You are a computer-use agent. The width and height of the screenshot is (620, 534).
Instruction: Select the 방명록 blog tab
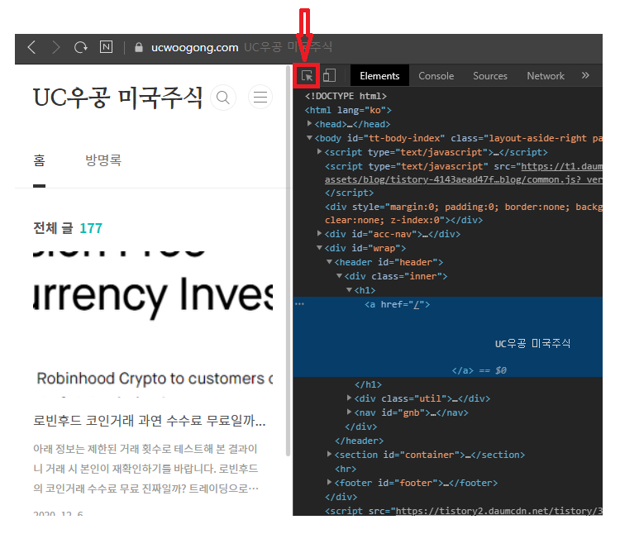(x=103, y=160)
